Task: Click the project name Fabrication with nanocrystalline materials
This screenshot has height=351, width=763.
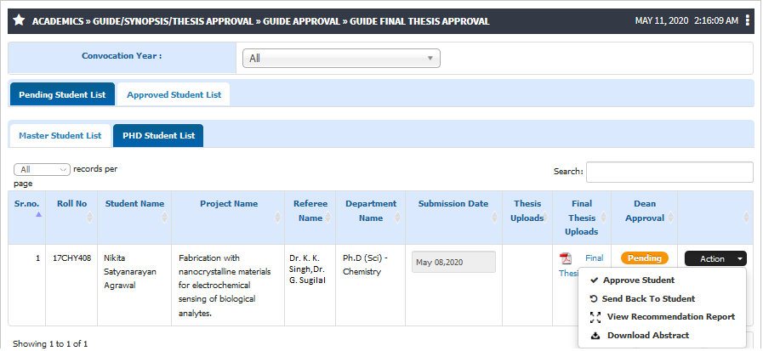Action: coord(225,286)
